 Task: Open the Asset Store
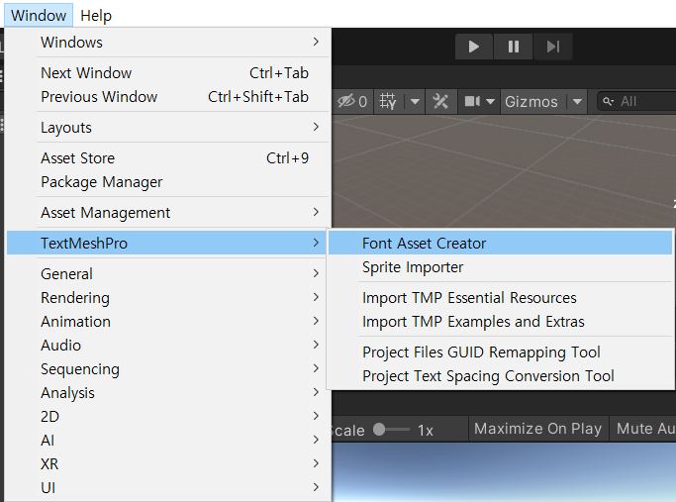click(x=168, y=157)
